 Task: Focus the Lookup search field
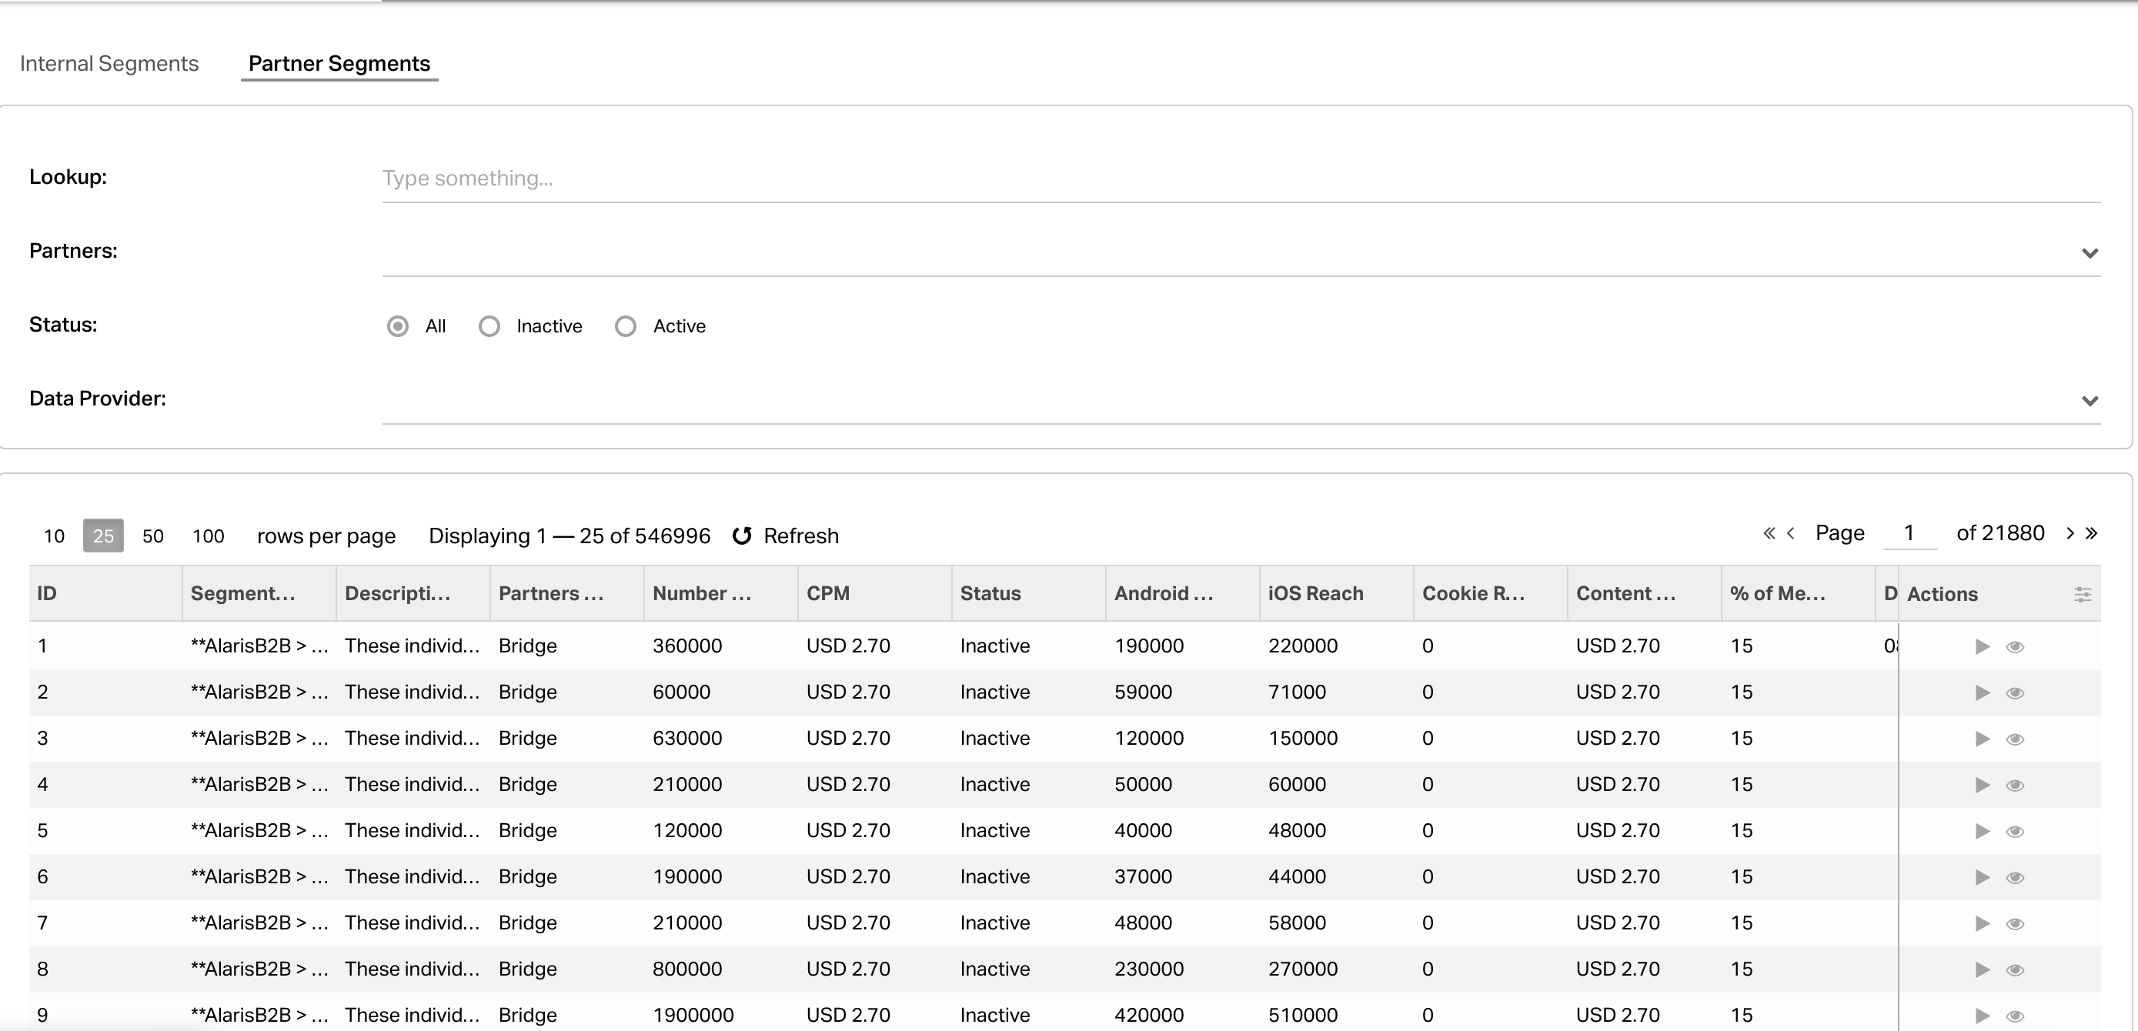(1241, 179)
